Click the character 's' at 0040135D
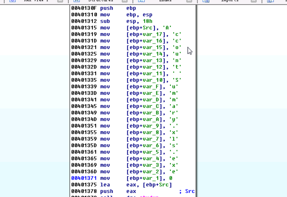 [x=173, y=146]
